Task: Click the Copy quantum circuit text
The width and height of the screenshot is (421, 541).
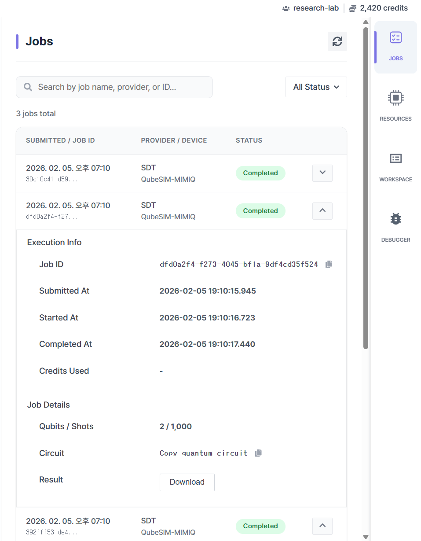Action: coord(203,453)
